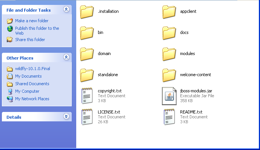The height and width of the screenshot is (150, 260).
Task: Select the bin folder icon
Action: coord(87,33)
